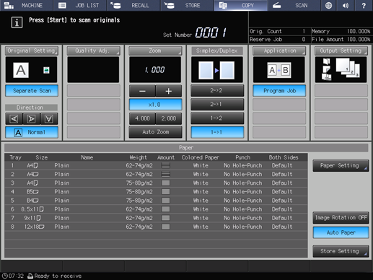The height and width of the screenshot is (280, 373).
Task: Select the left-pointing direction icon
Action: pyautogui.click(x=14, y=118)
